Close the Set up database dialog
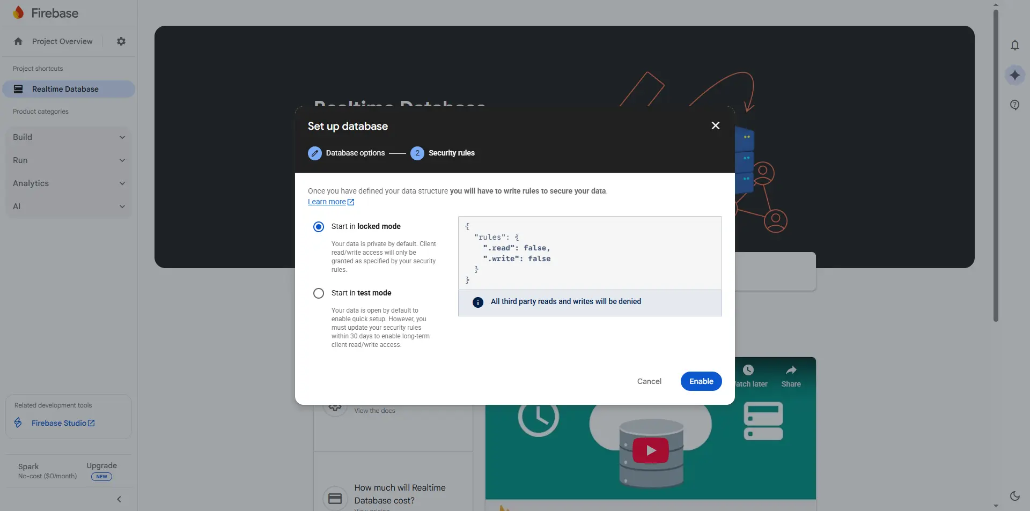Viewport: 1030px width, 511px height. pyautogui.click(x=715, y=125)
